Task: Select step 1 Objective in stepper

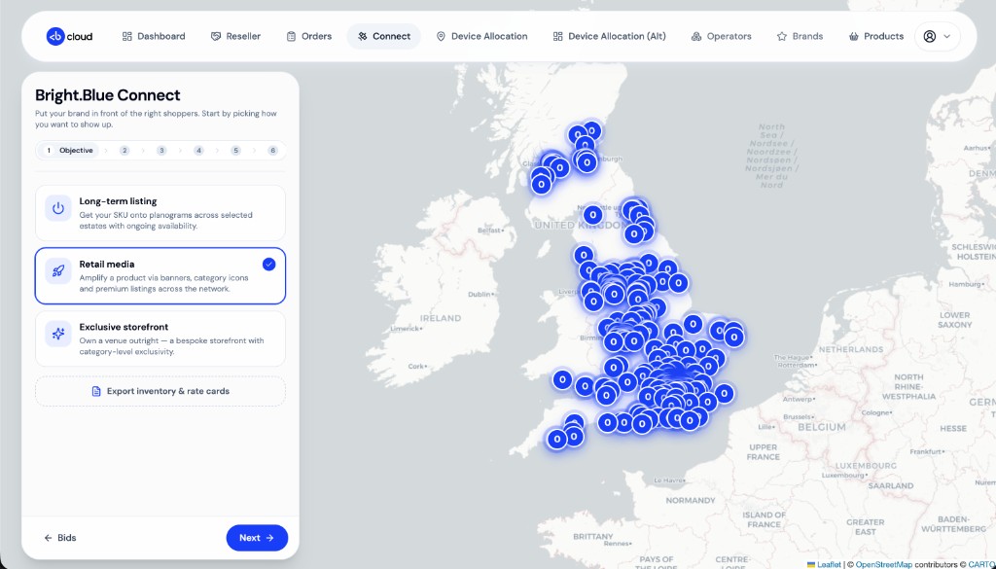Action: pos(70,151)
